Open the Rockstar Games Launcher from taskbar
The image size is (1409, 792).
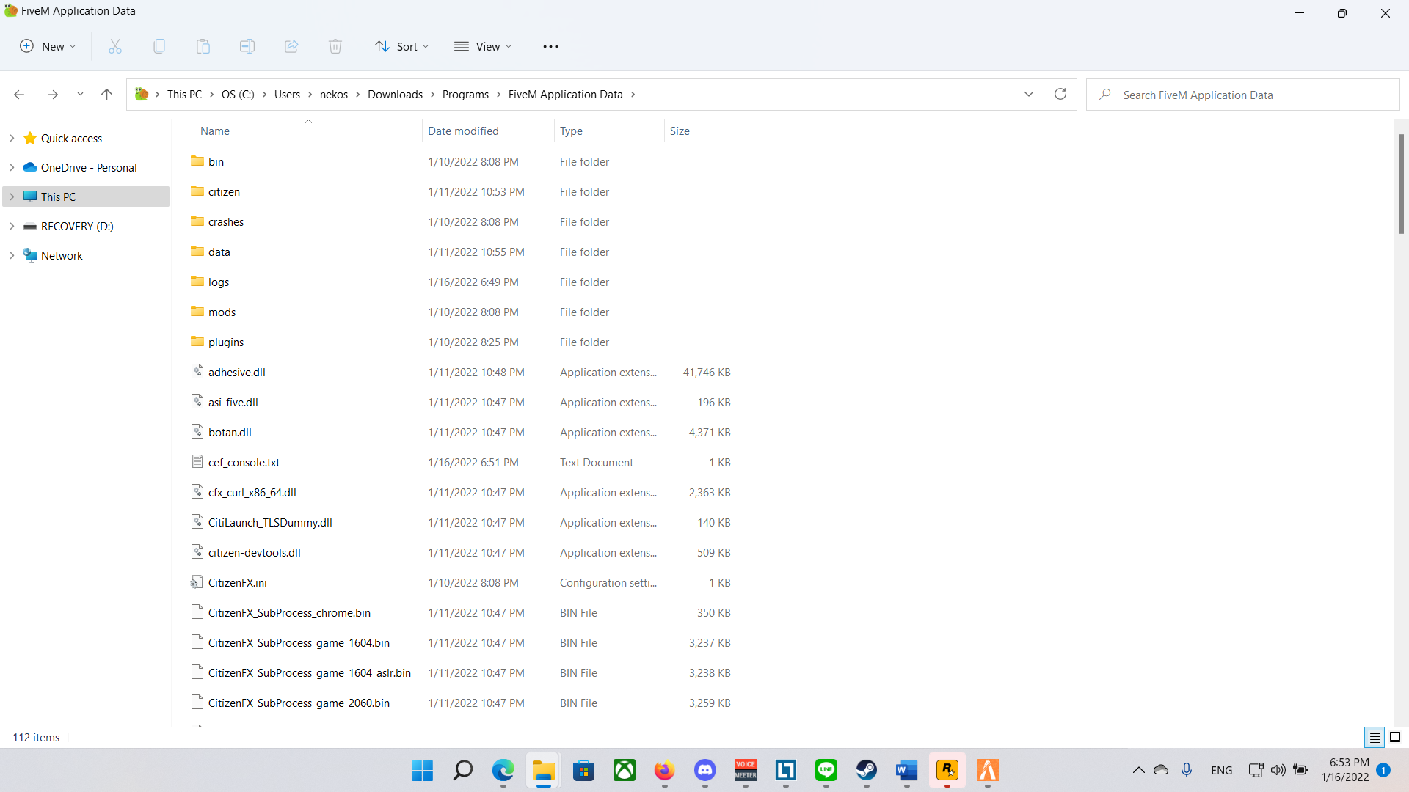(947, 771)
